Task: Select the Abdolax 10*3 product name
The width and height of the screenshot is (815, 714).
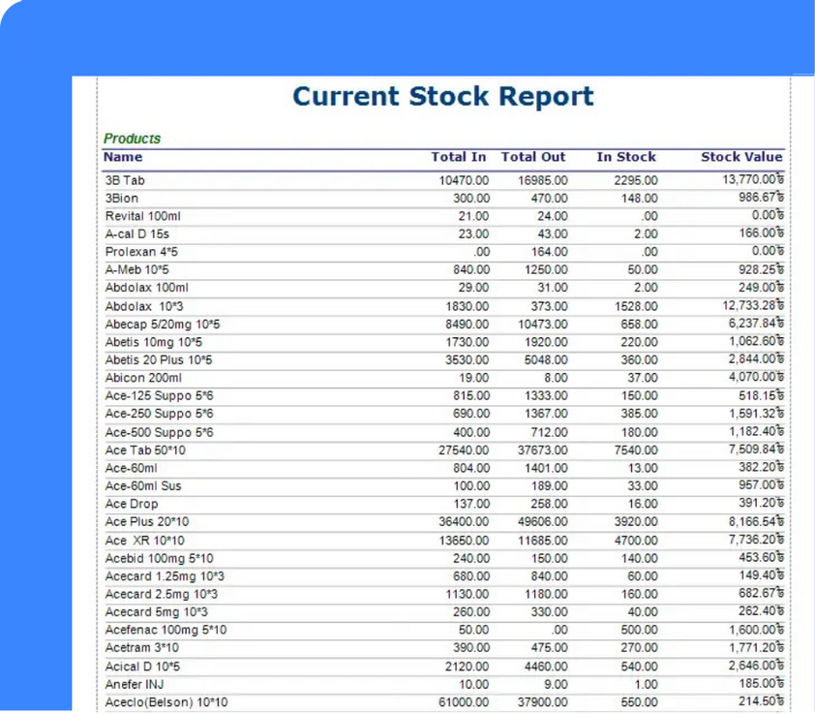Action: (x=144, y=306)
